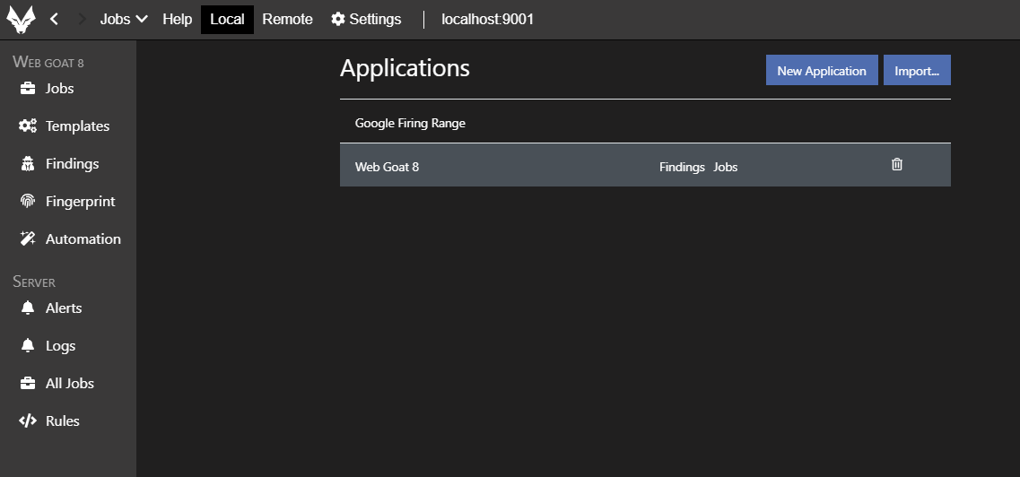Open Logs under Server
Screen dimensions: 1020x477
pos(60,346)
